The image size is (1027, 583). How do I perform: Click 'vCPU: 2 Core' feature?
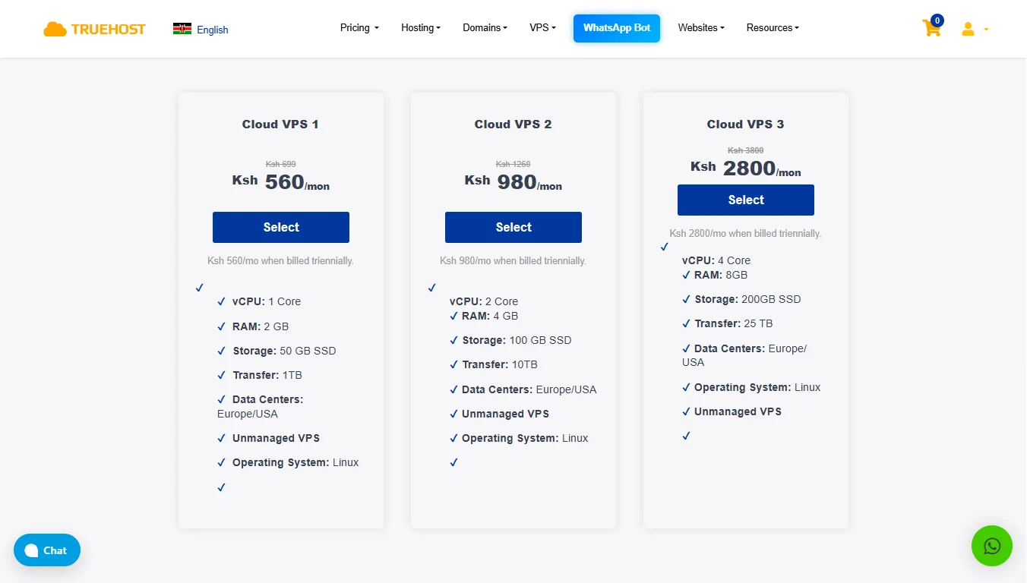[x=484, y=301]
